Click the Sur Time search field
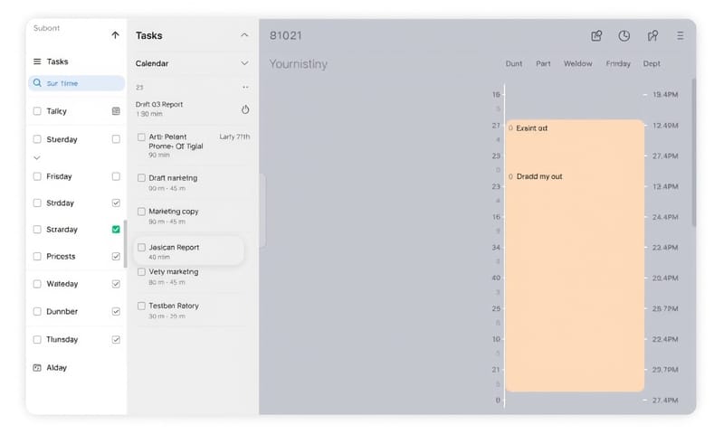The image size is (724, 434). (x=76, y=83)
